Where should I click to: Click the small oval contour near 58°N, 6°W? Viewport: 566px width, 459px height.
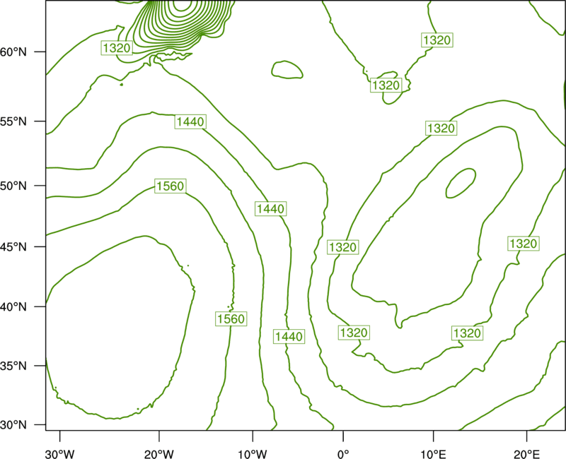[x=287, y=69]
